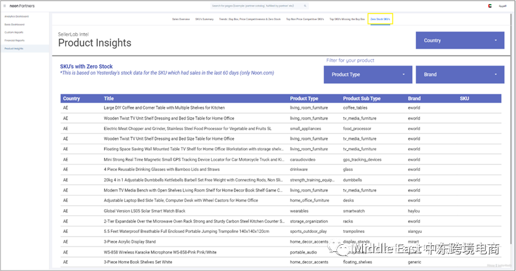Viewport: 516px width, 271px height.
Task: Open Basic Dashboard in sidebar
Action: click(14, 24)
